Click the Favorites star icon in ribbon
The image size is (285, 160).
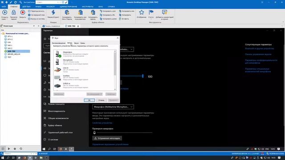click(142, 12)
